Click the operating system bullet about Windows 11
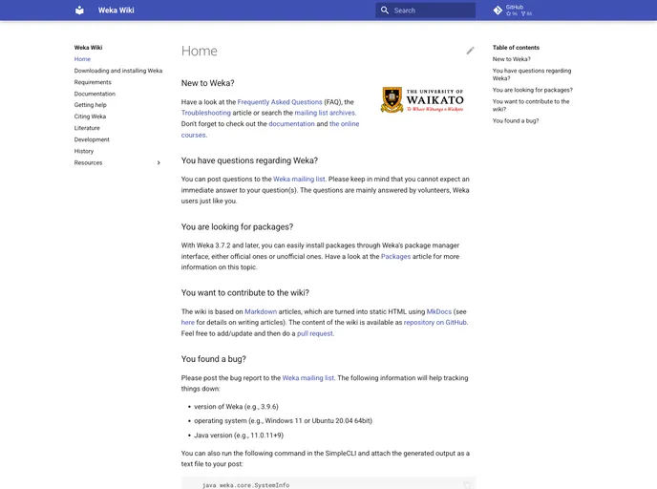Viewport: 657px width, 489px height. tap(283, 420)
